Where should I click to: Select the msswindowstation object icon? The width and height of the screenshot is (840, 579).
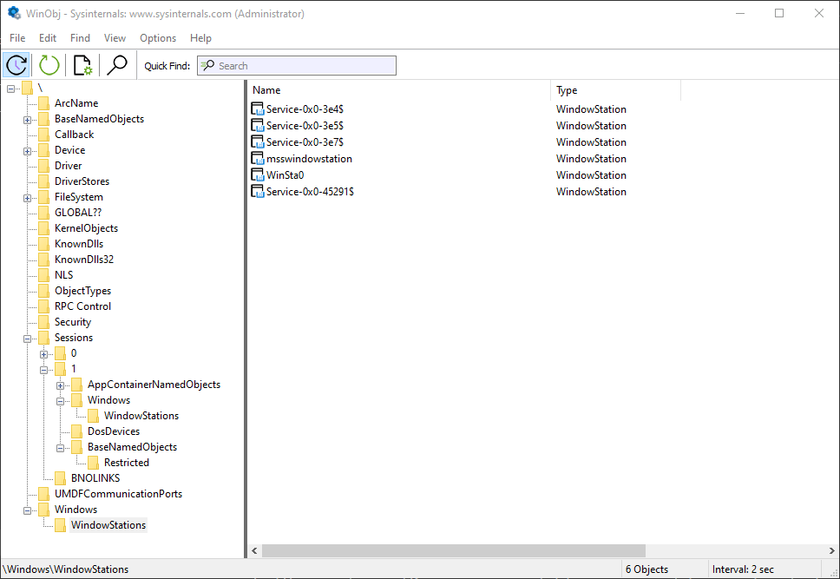[257, 158]
